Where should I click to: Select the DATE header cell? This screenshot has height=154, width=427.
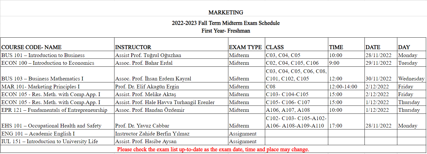coord(381,44)
